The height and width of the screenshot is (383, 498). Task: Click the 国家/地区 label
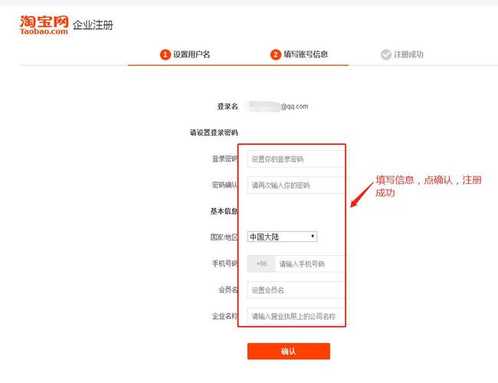224,237
